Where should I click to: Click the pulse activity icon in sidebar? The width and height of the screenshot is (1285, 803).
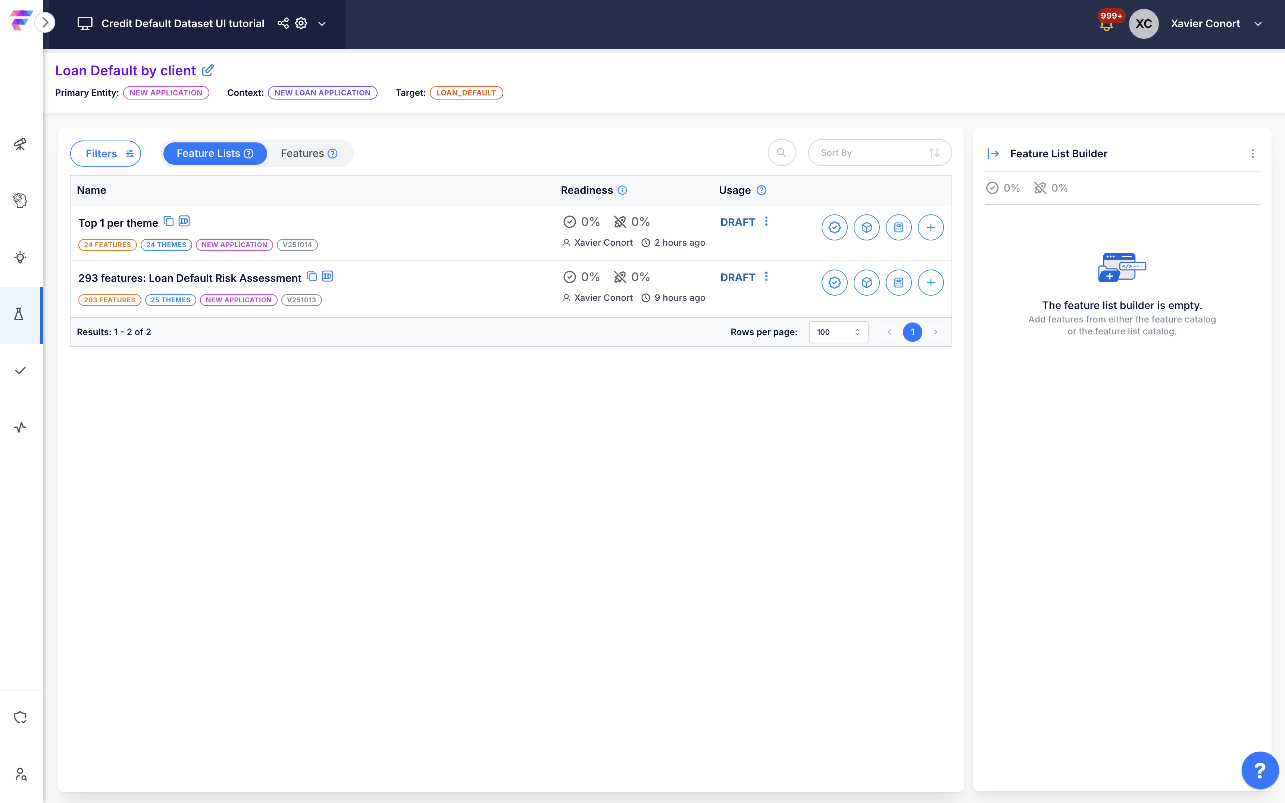(20, 427)
